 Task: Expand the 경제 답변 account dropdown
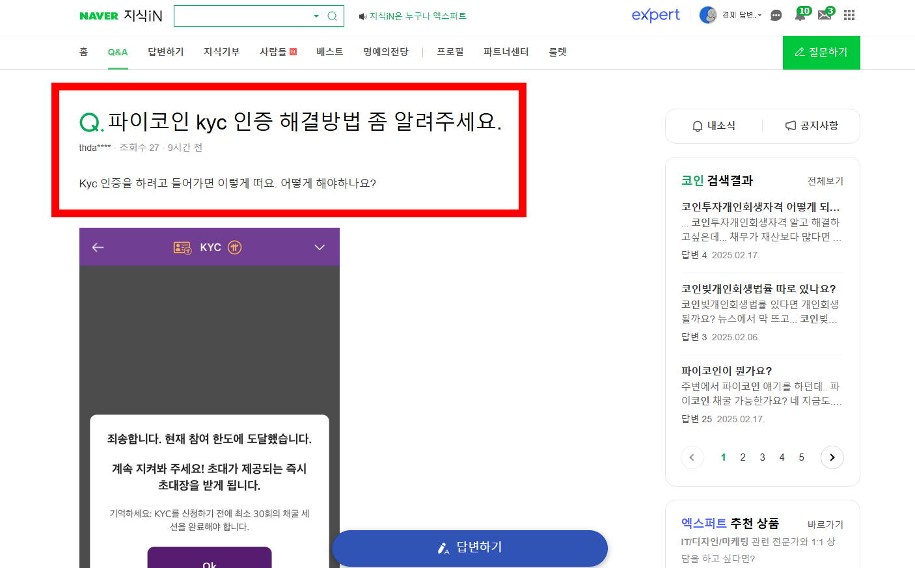(742, 15)
